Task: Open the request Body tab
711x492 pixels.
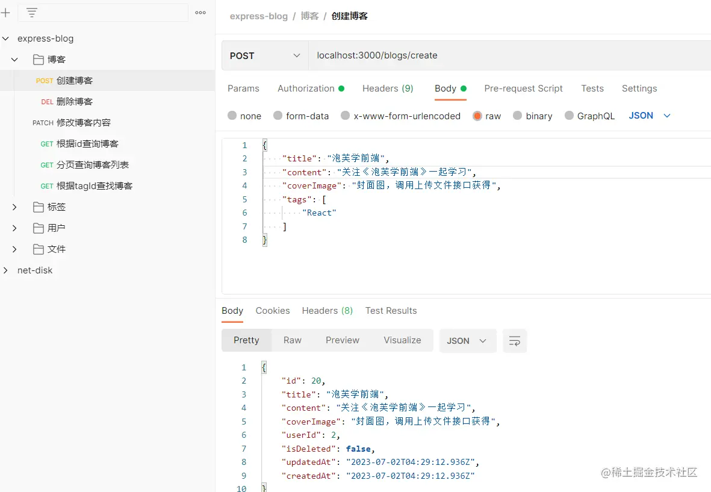Action: pos(450,89)
